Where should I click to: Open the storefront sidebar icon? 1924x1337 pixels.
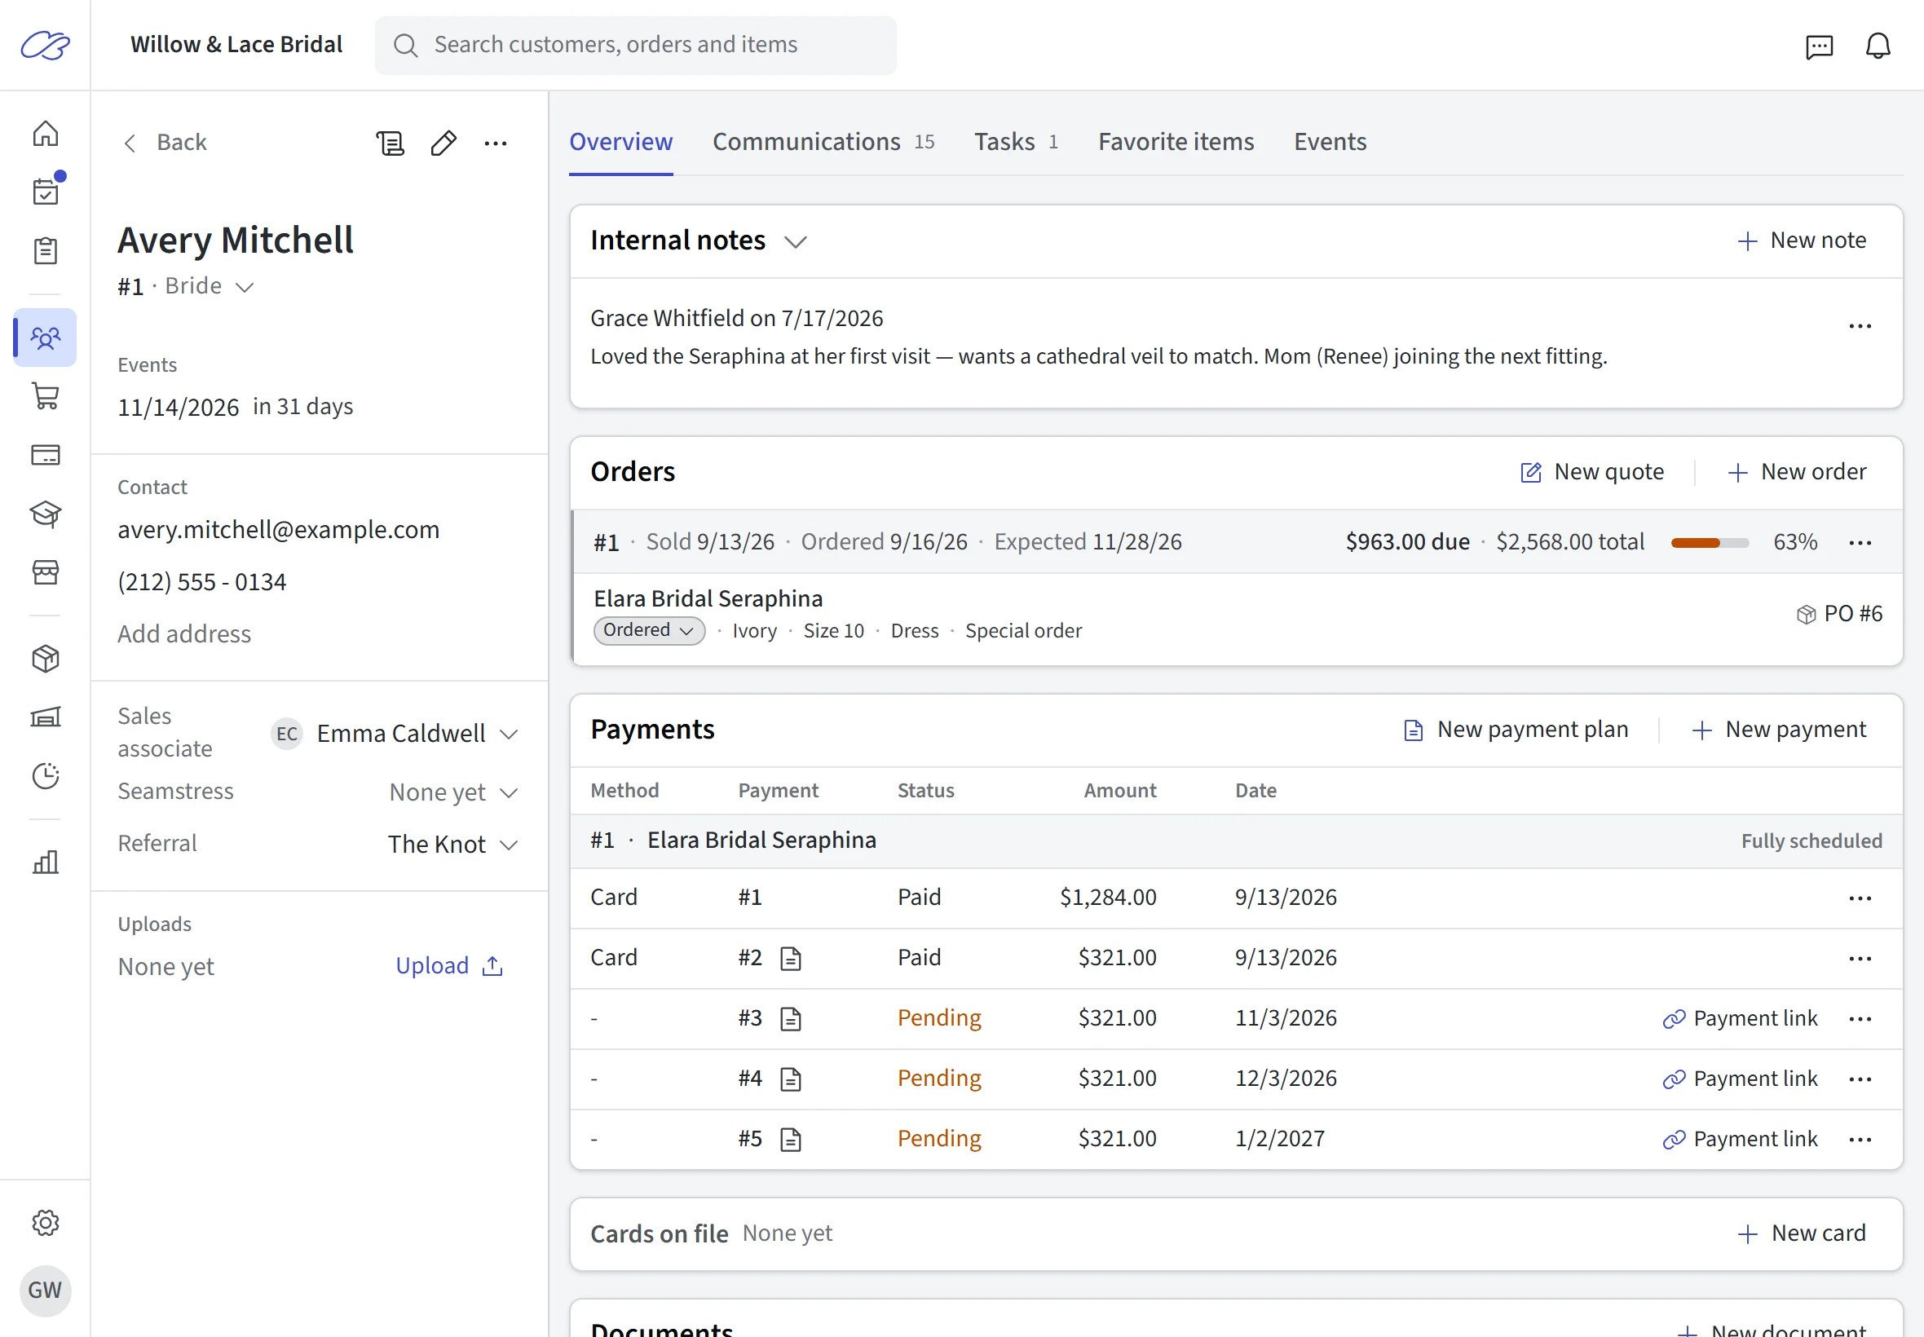click(x=45, y=572)
